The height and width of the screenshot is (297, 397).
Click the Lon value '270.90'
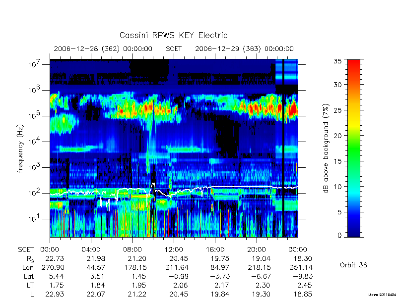tap(53, 267)
